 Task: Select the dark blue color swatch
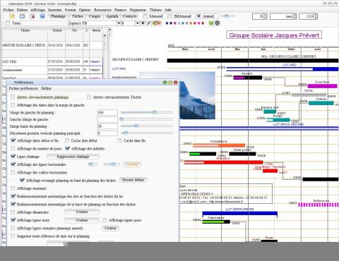pos(167,23)
